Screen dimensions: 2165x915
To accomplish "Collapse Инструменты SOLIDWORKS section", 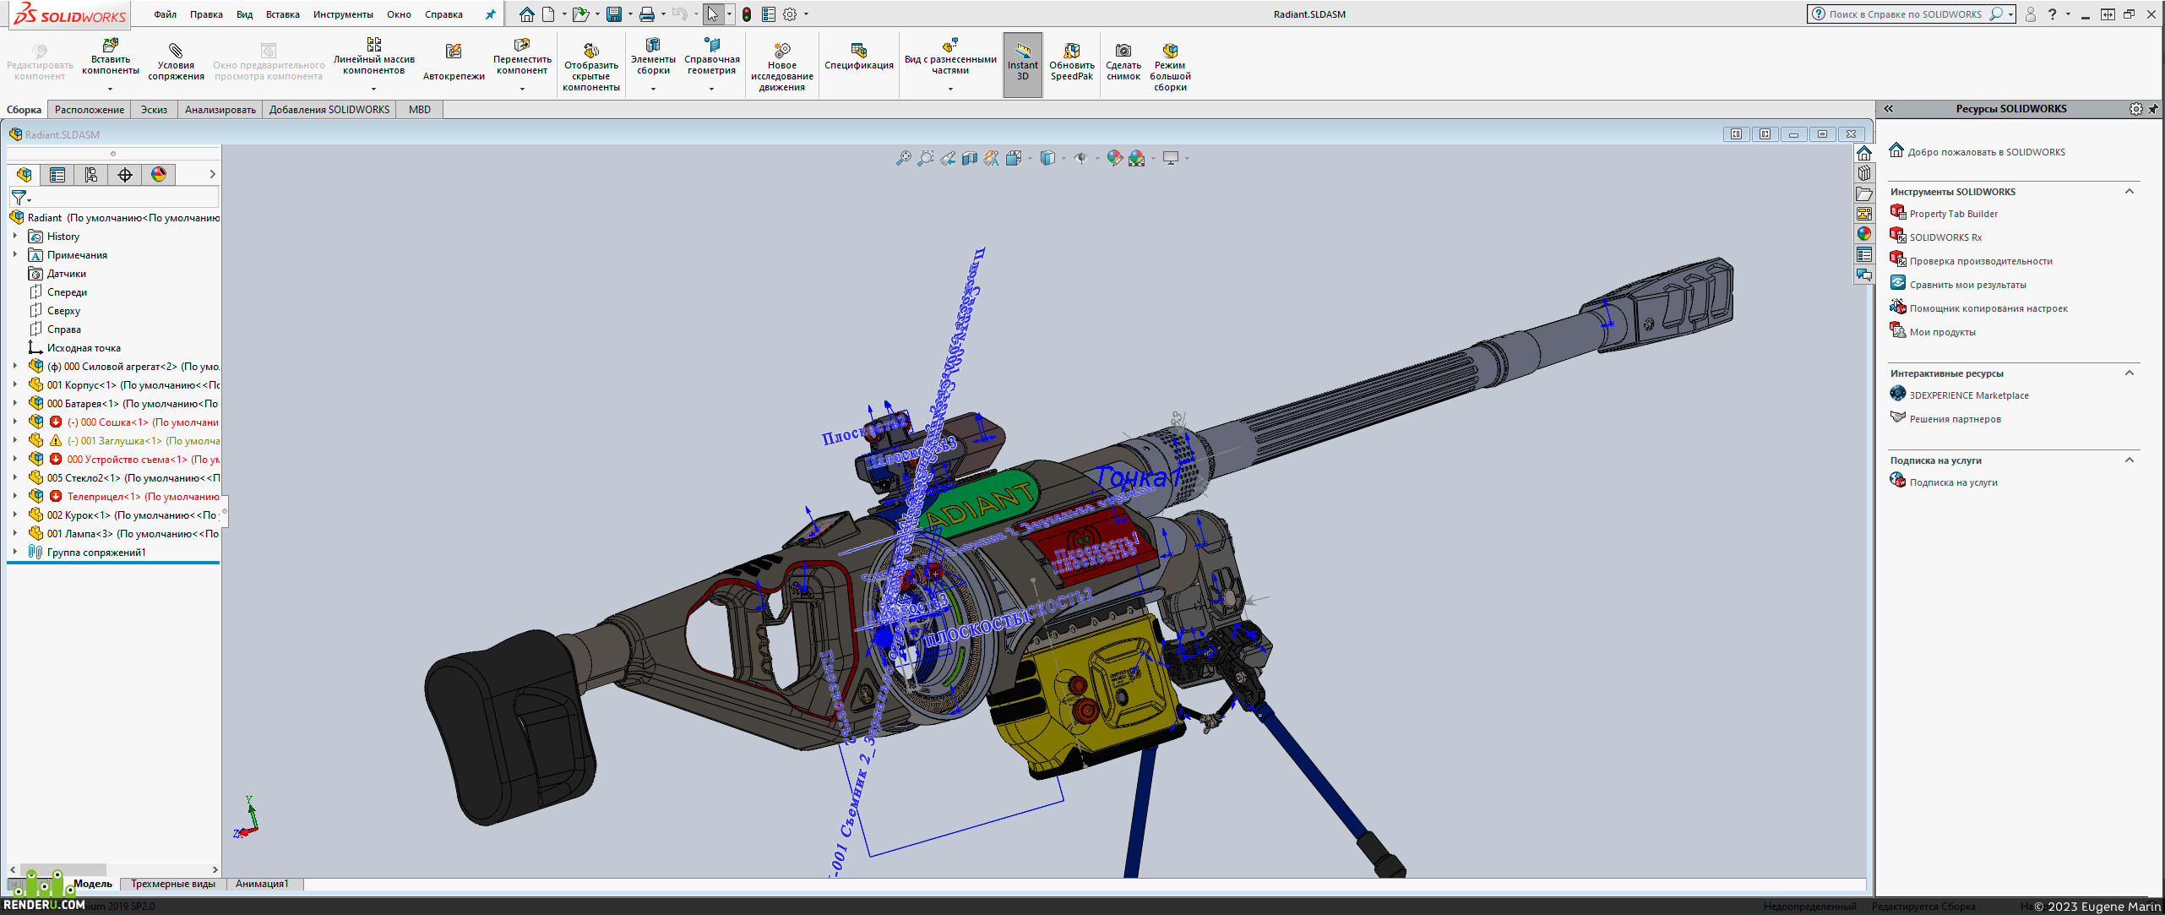I will pos(2129,192).
